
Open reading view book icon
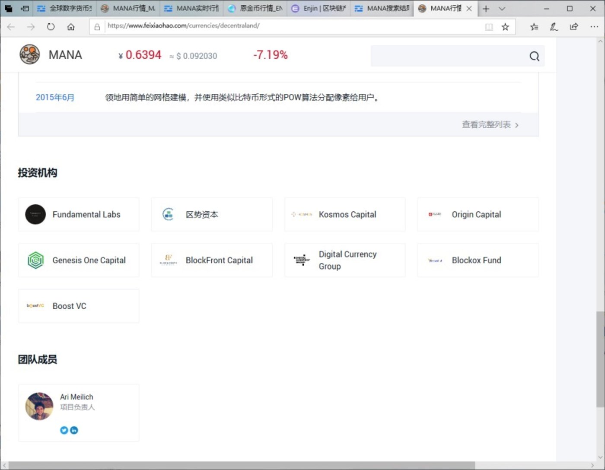489,27
